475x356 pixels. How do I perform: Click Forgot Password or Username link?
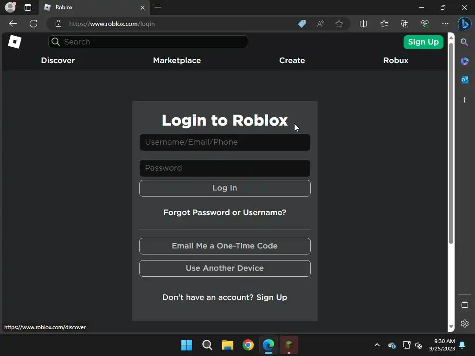225,212
